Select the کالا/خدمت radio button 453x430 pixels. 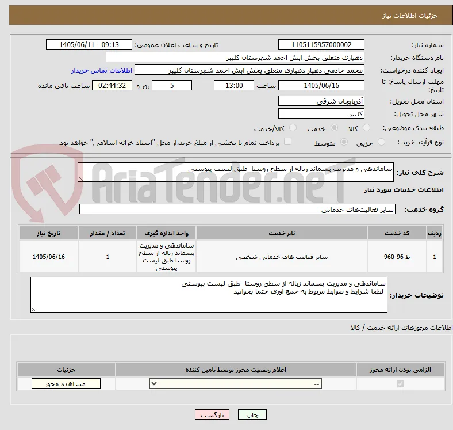click(293, 128)
